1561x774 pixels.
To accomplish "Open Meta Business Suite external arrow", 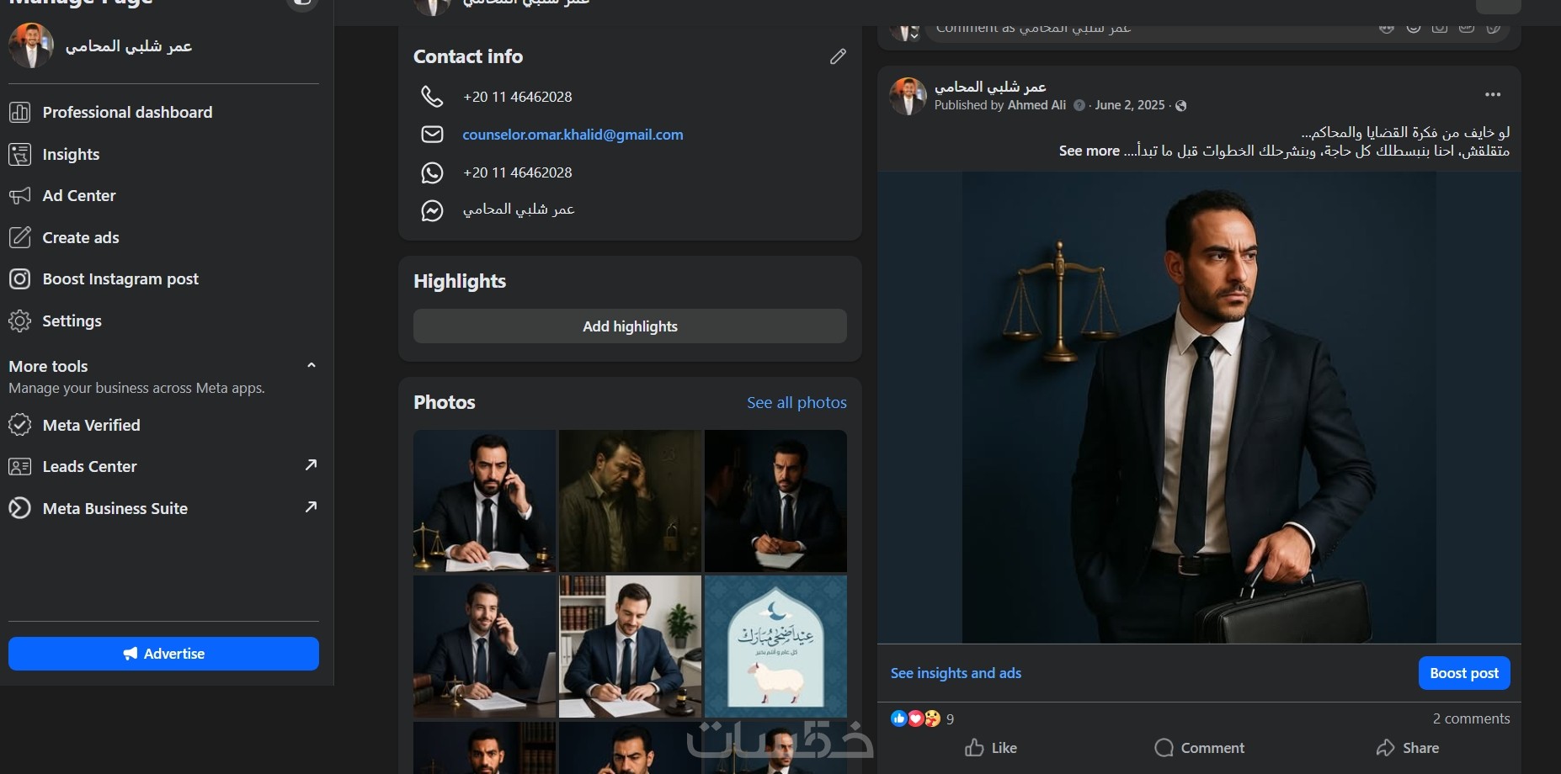I will 311,506.
